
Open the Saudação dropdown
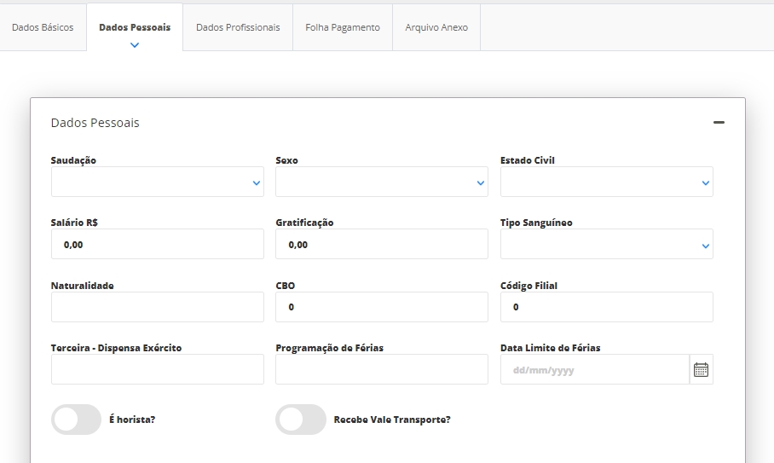[x=158, y=182]
